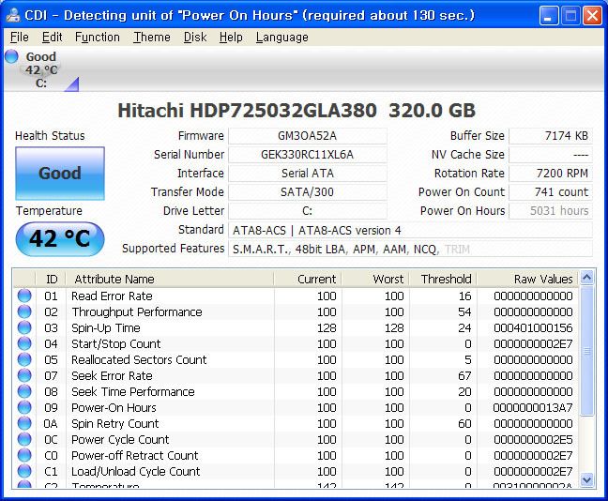Screen dimensions: 608x501
Task: Click the status orb for Seek Error Rate
Action: point(24,375)
